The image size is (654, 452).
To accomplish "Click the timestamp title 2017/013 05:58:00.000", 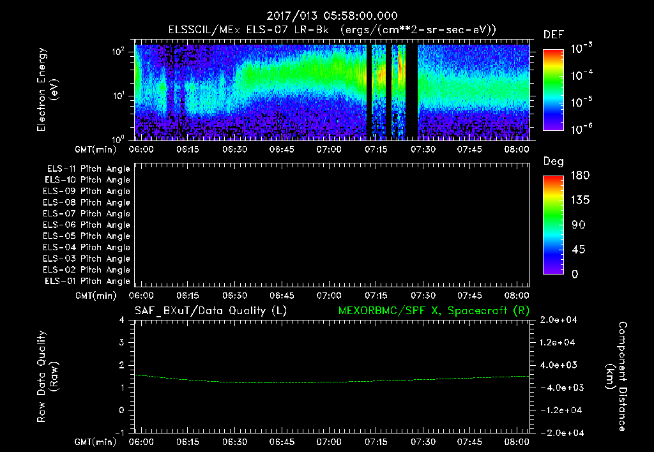I will [x=332, y=16].
